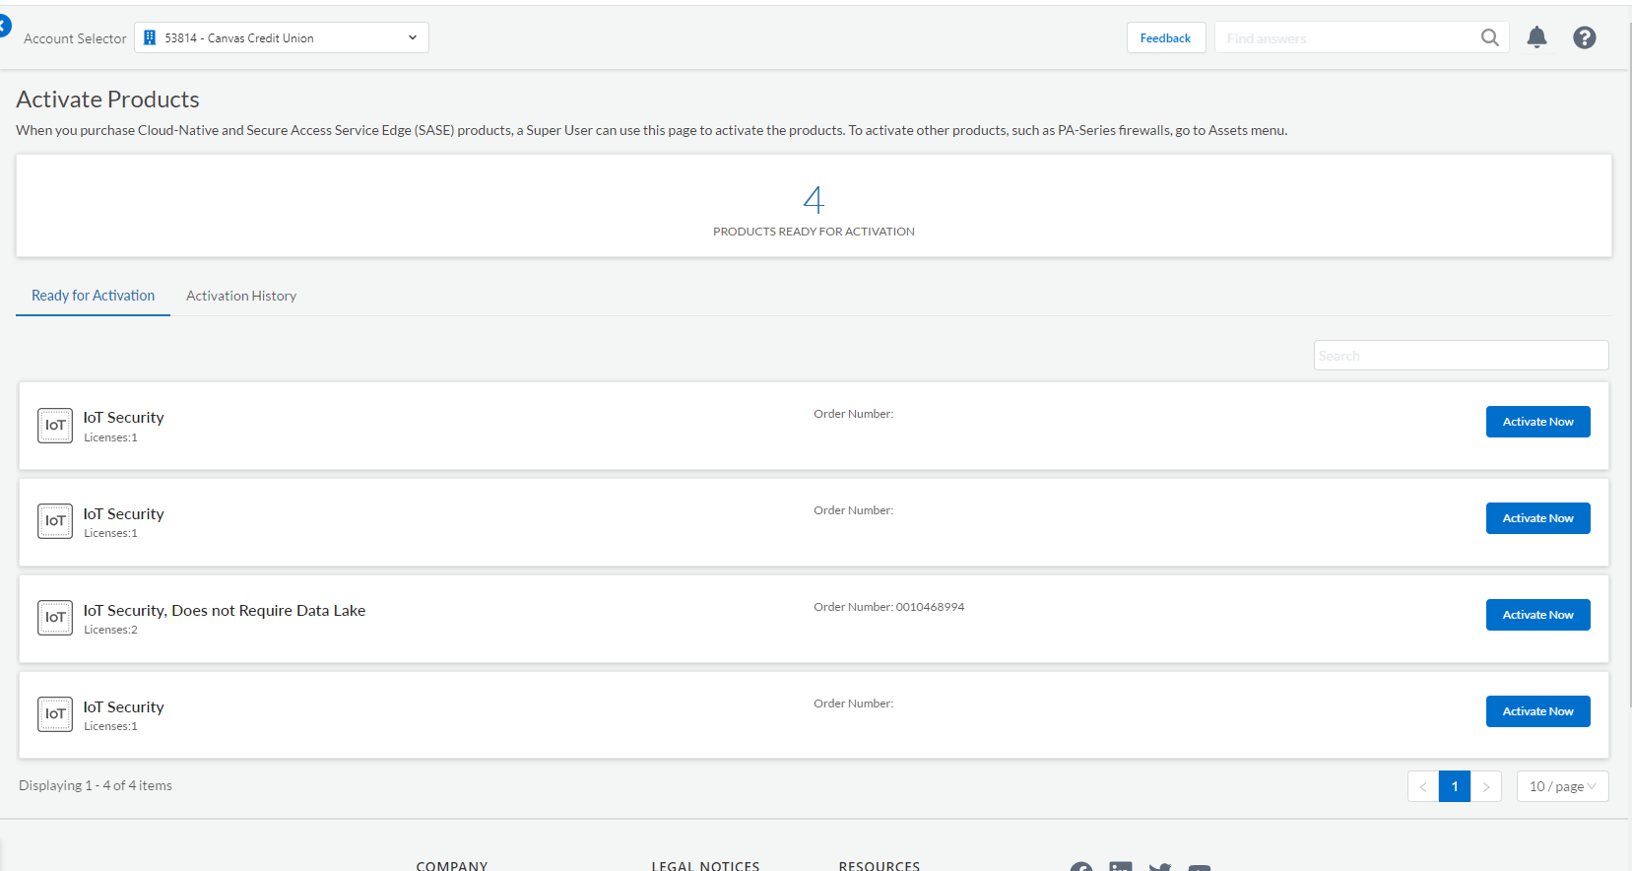Screen dimensions: 1632x871
Task: Click the IoT icon of first product
Action: click(55, 426)
